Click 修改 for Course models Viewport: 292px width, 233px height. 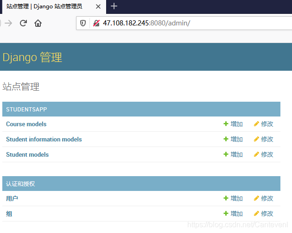[264, 124]
